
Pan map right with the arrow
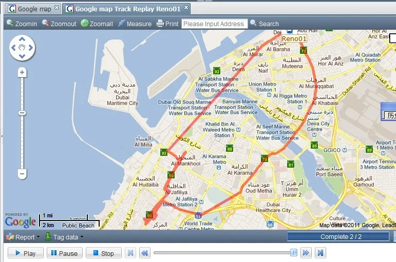tap(30, 48)
